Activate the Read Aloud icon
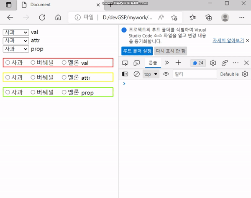The width and height of the screenshot is (251, 198). pyautogui.click(x=161, y=17)
